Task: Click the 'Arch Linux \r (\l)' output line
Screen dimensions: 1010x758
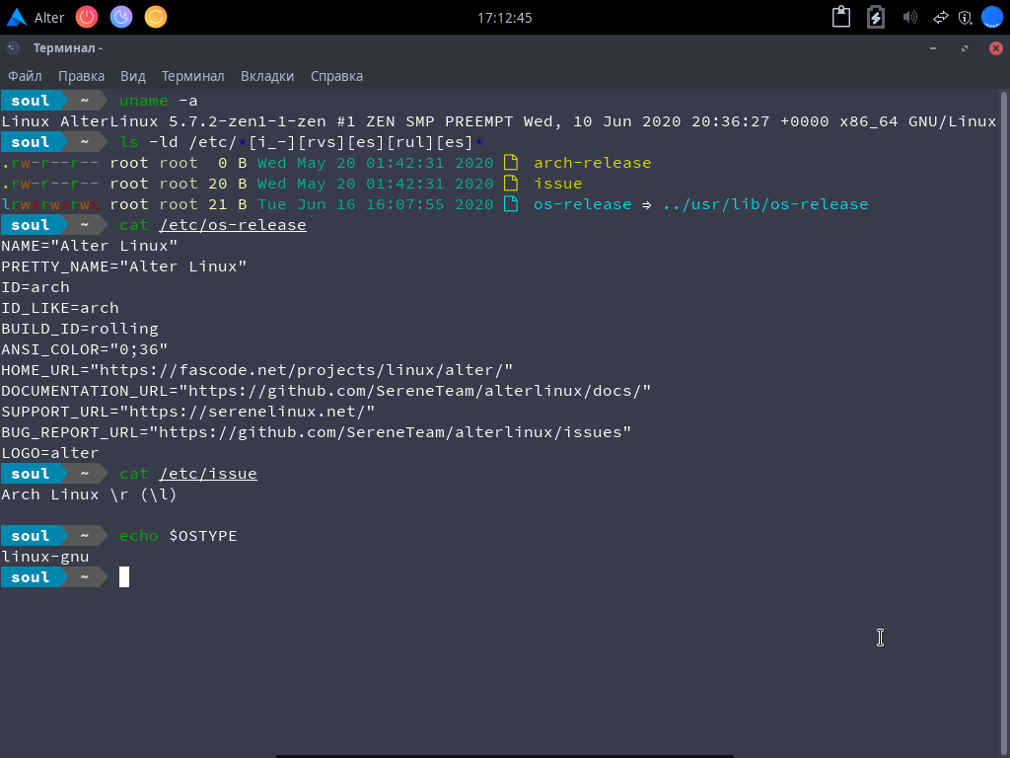Action: (89, 494)
